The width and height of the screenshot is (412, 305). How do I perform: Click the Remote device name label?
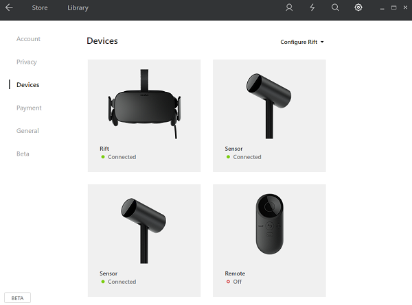coord(235,273)
